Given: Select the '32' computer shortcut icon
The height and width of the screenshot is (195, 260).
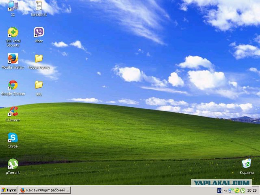Looking at the screenshot, I should click(13, 6).
